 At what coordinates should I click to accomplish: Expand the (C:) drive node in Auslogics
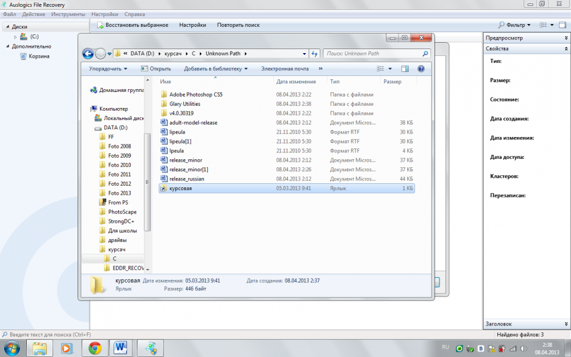(x=15, y=37)
